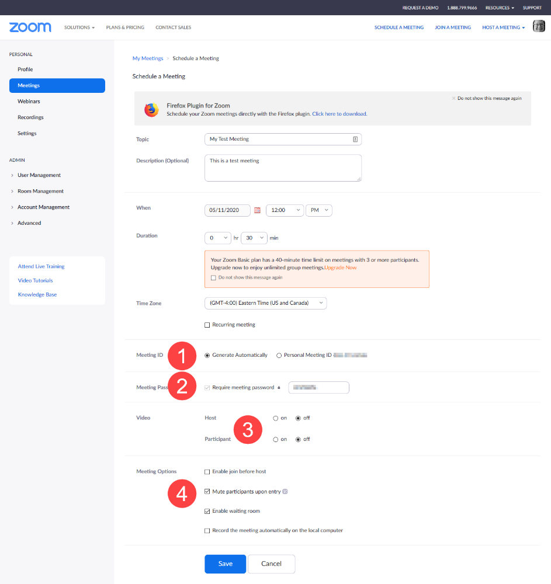
Task: Click the Save button
Action: [226, 564]
